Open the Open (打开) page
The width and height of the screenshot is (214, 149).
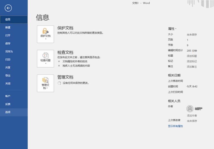8,35
